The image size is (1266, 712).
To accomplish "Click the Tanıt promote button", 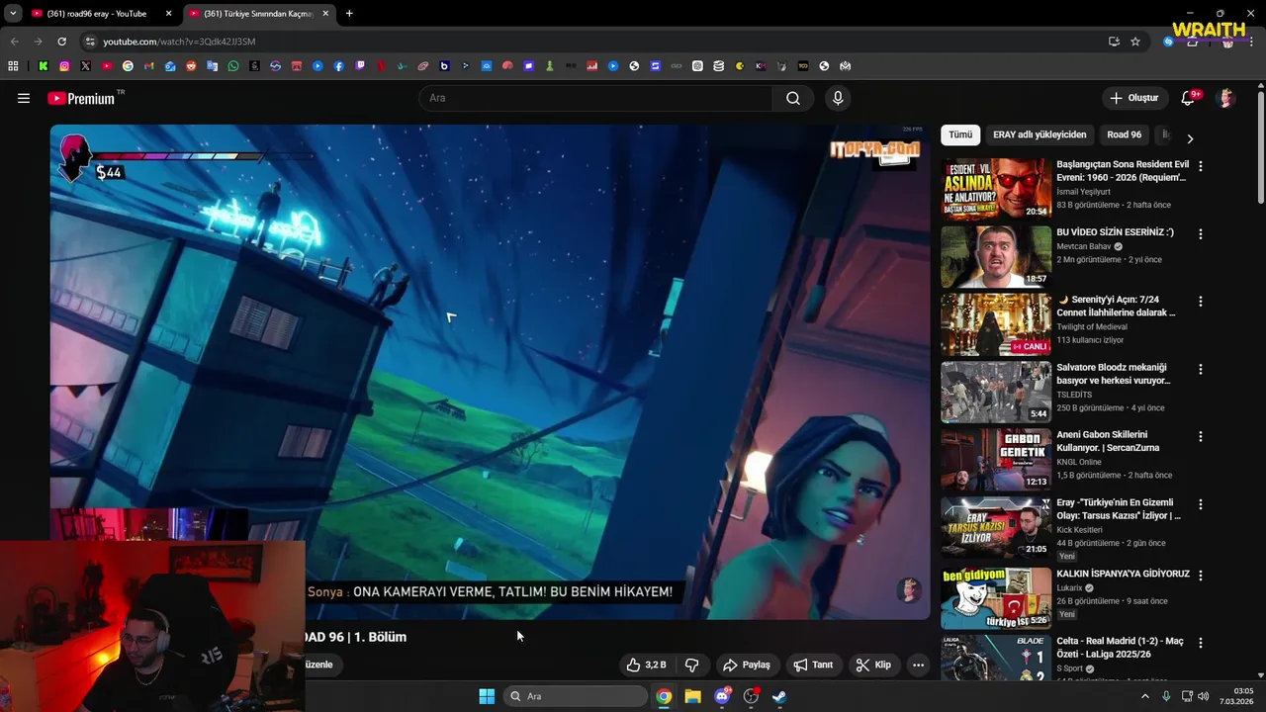I will tap(813, 665).
